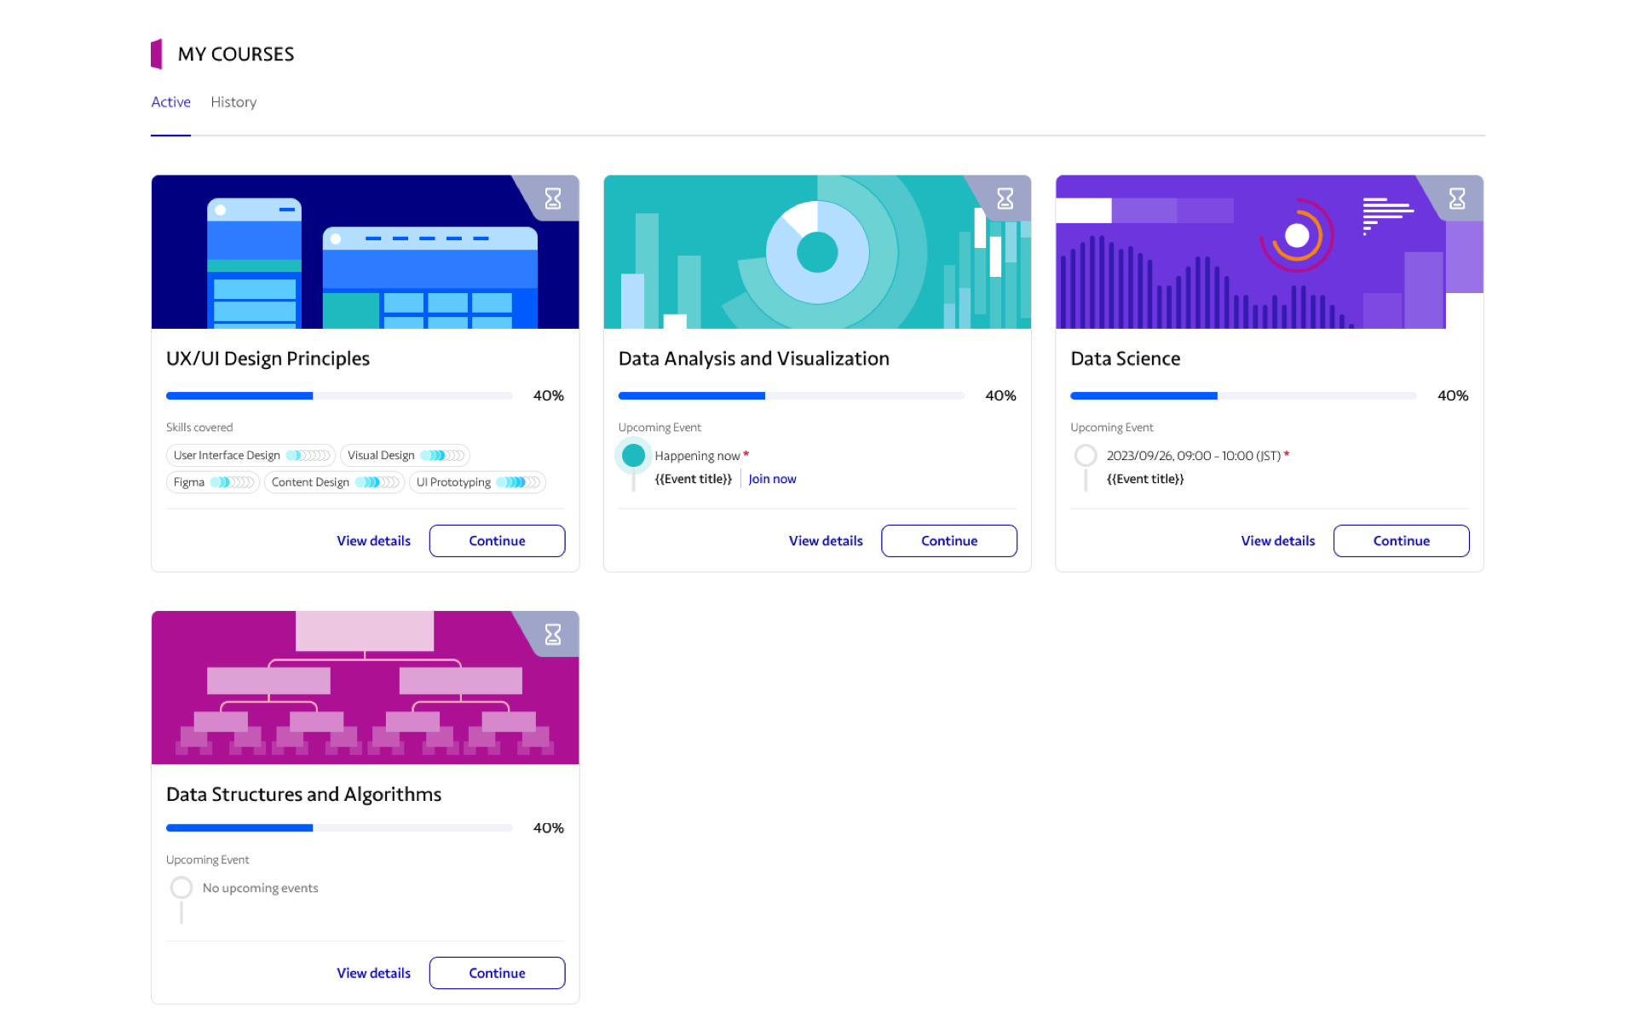
Task: Click the teal Happening now event indicator
Action: [x=633, y=456]
